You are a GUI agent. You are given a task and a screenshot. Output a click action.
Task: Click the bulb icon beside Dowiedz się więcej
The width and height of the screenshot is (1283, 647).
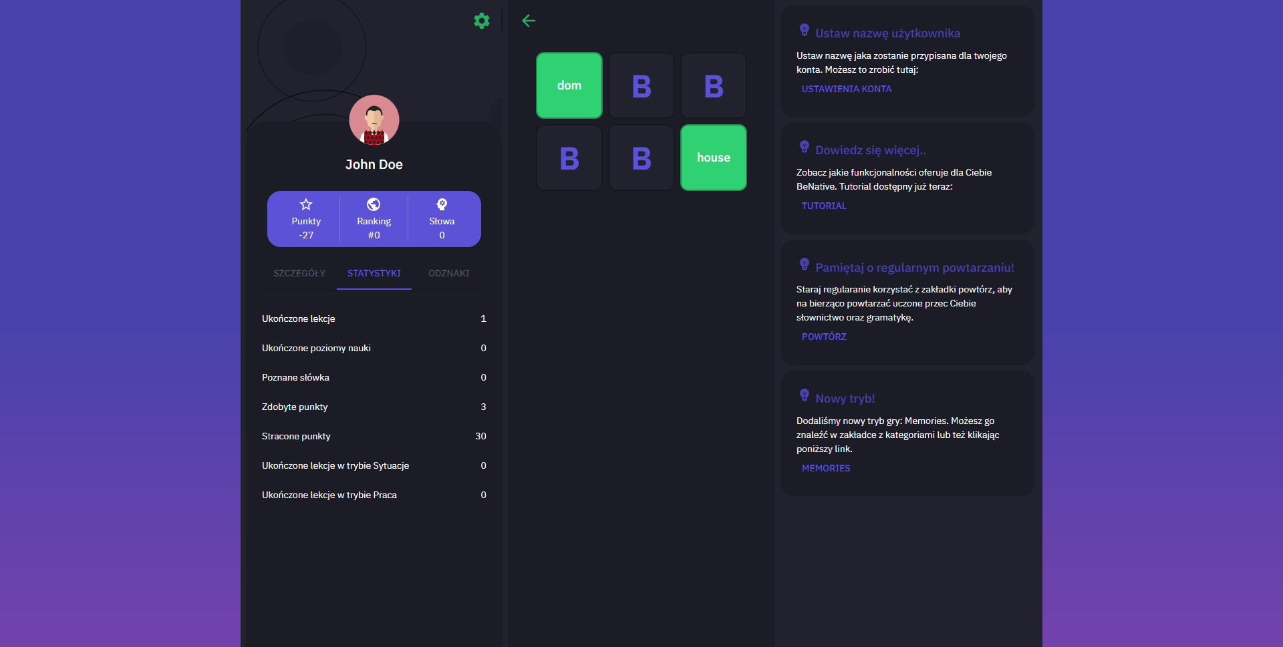[x=804, y=148]
